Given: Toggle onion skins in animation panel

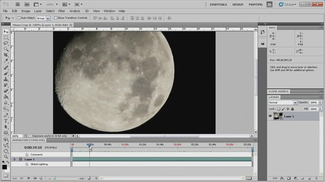Looking at the screenshot, I should [89, 178].
